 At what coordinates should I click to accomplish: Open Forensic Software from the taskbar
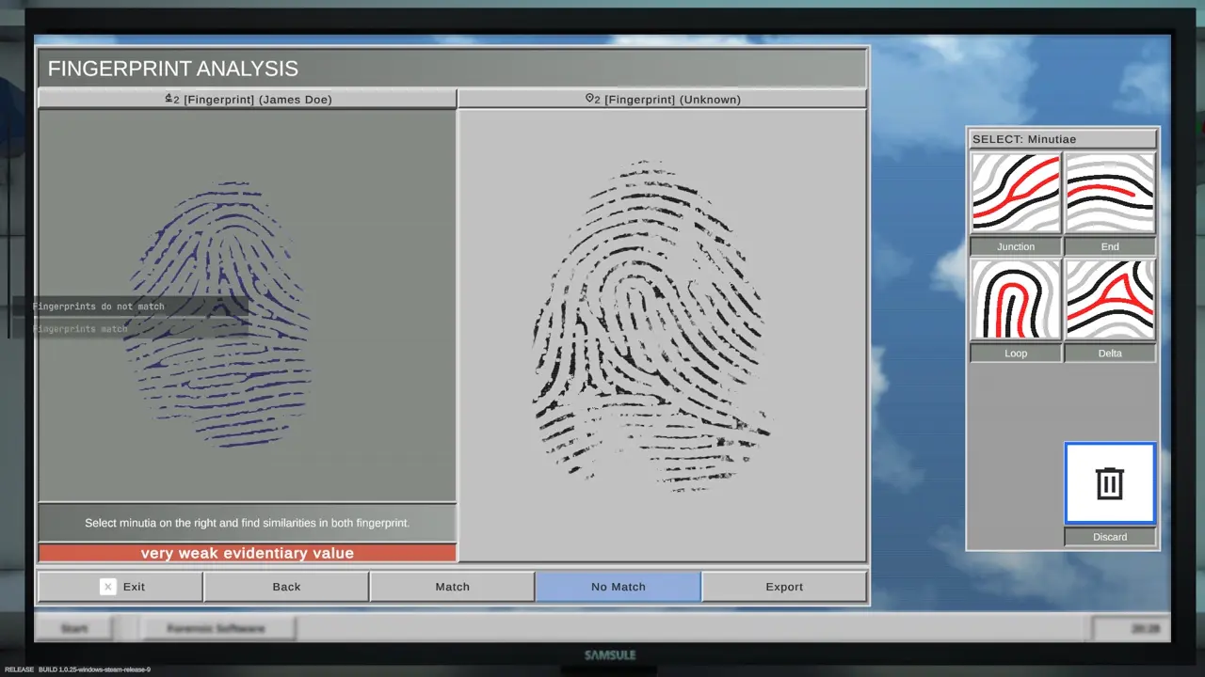click(x=217, y=628)
